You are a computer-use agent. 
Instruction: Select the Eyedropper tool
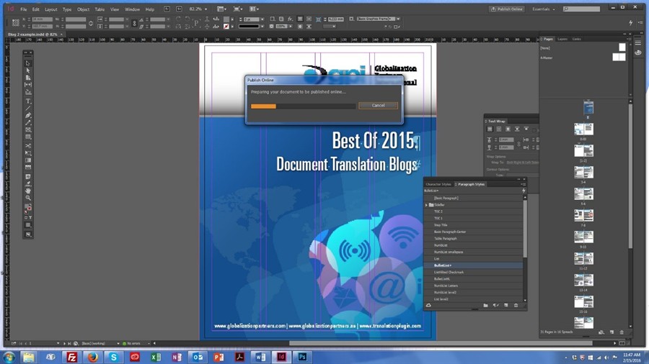(27, 183)
